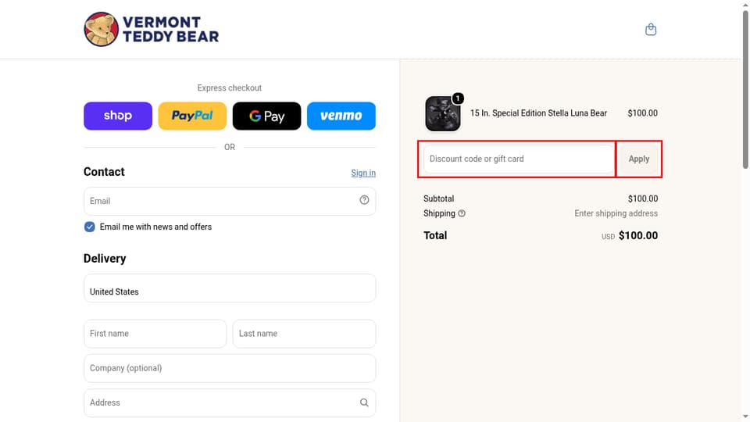Focus the Email input field
This screenshot has height=422, width=750.
230,201
